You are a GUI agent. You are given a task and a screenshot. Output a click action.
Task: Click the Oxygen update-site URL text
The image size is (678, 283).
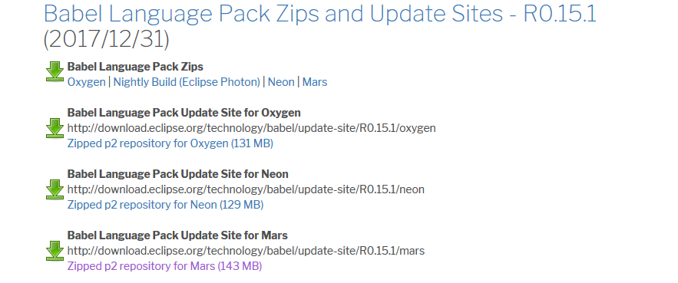(252, 128)
